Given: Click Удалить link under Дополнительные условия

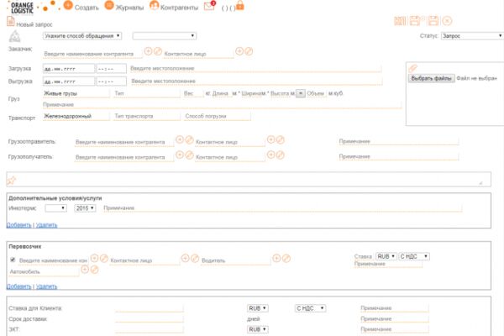Looking at the screenshot, I should (x=46, y=225).
